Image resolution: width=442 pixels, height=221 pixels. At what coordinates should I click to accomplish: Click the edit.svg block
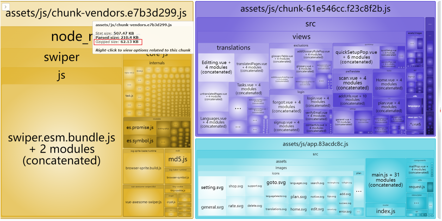click(x=317, y=209)
